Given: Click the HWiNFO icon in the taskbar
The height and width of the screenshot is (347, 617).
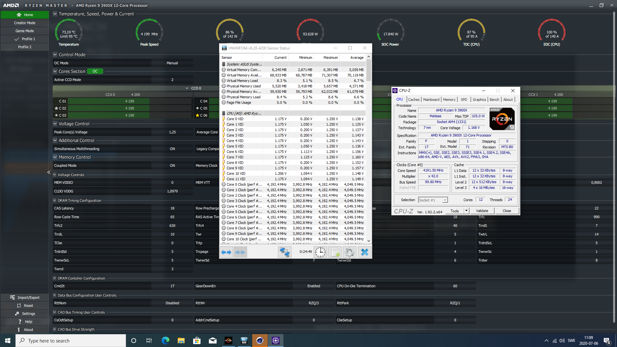Looking at the screenshot, I should pos(244,341).
